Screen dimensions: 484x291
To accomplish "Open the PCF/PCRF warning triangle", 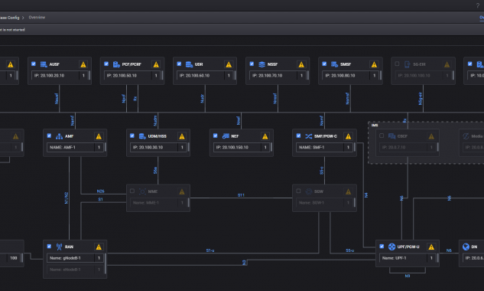I will point(156,64).
